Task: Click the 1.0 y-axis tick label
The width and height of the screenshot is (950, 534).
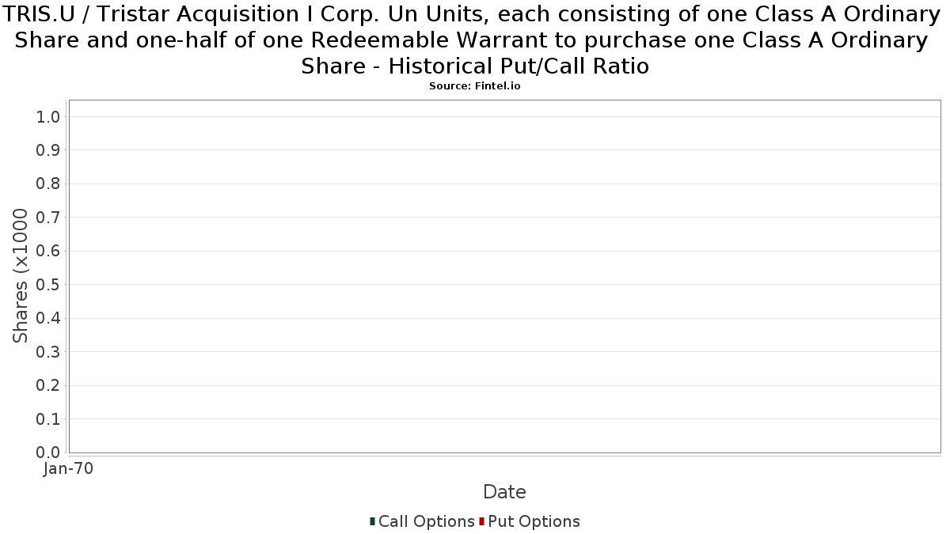Action: click(48, 117)
